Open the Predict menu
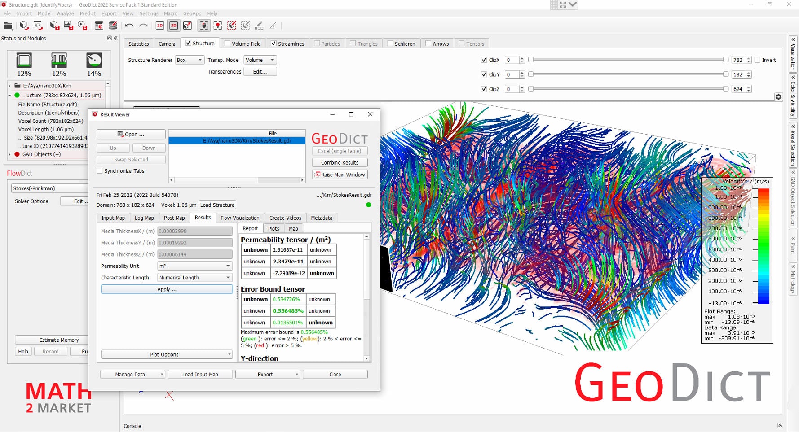The width and height of the screenshot is (799, 432). click(88, 13)
